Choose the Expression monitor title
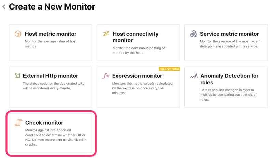This screenshot has width=273, height=159. coord(137,76)
